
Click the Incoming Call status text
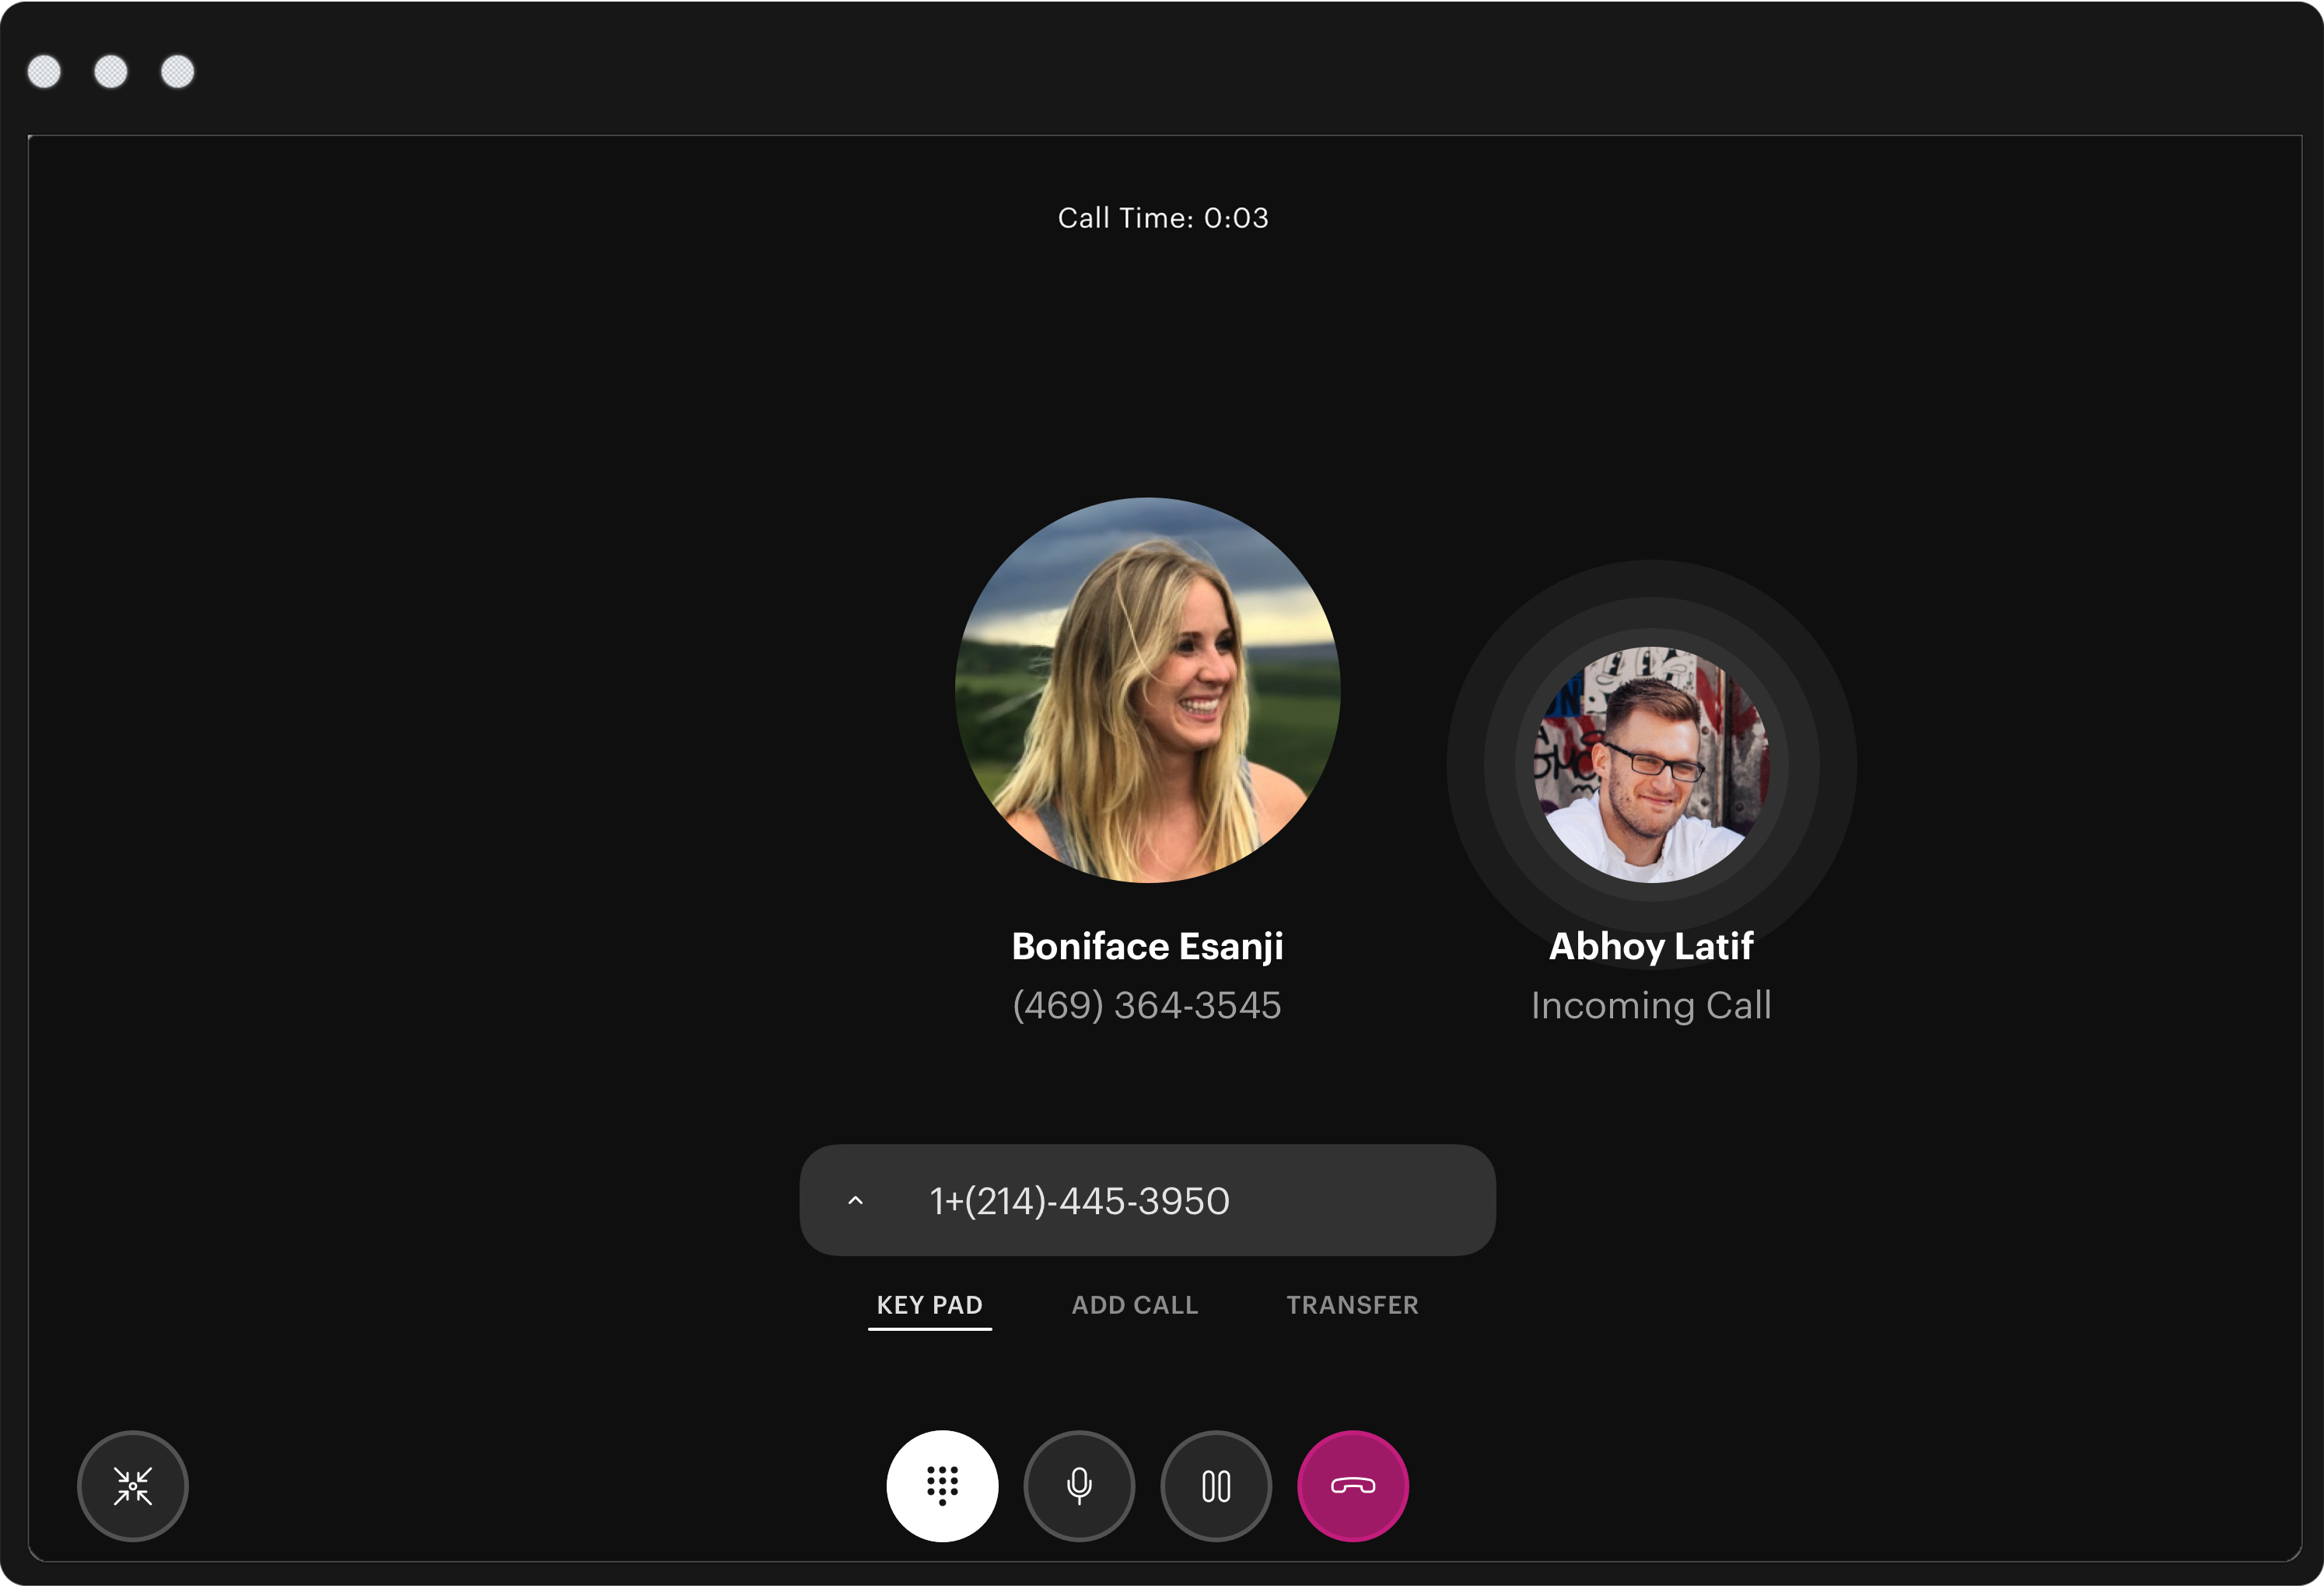click(1651, 1005)
